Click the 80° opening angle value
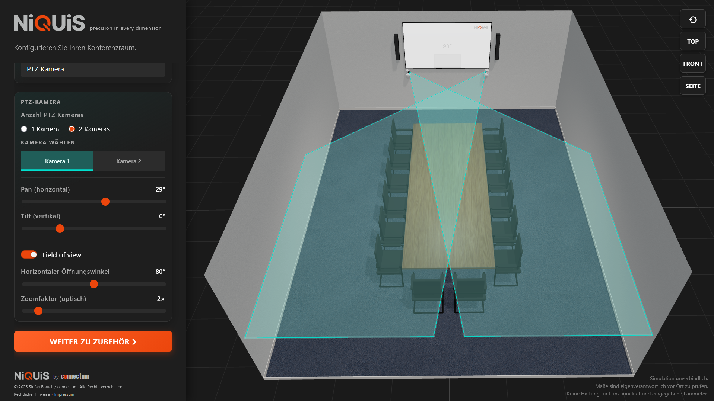Screen dimensions: 714x401 pos(160,272)
